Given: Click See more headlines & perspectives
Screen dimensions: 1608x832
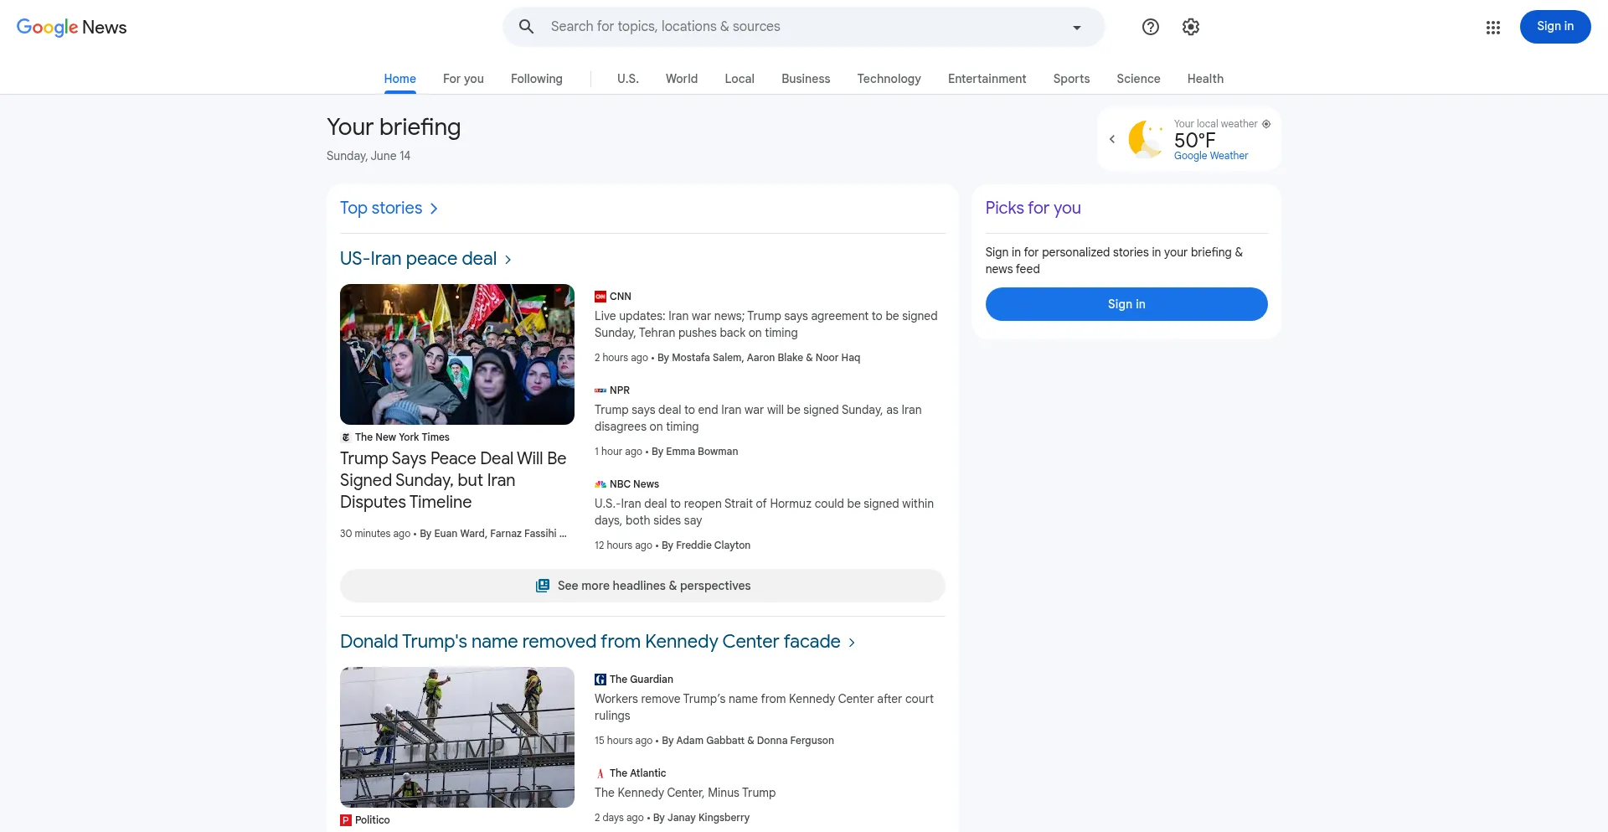Looking at the screenshot, I should [x=642, y=586].
